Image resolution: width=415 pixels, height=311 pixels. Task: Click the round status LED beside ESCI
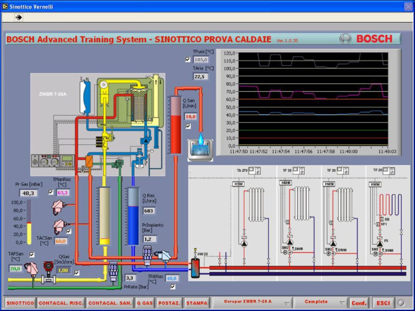click(x=401, y=303)
